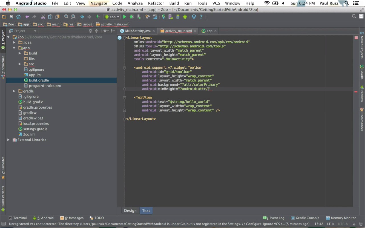The height and width of the screenshot is (228, 365).
Task: Open the VCS menu
Action: tap(216, 3)
